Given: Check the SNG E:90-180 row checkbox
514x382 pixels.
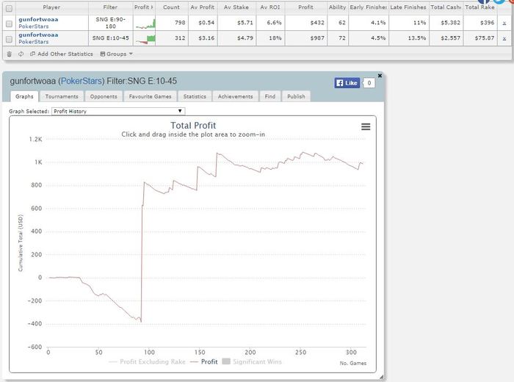Looking at the screenshot, I should [9, 24].
